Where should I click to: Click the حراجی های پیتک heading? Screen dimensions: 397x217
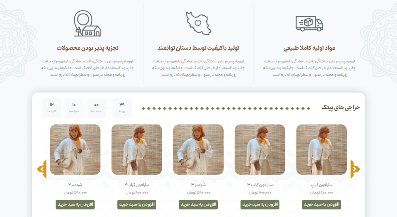pos(340,108)
